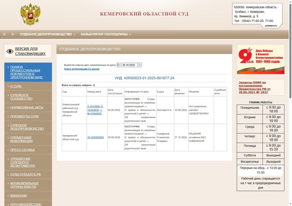Viewport: 292px width, 206px height.
Task: Click judge cell Жеглова Н.А.
Action: 164,110
